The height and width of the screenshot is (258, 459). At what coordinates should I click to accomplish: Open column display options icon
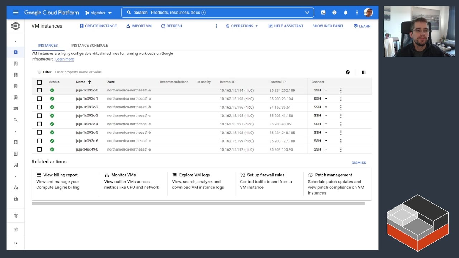click(x=364, y=72)
